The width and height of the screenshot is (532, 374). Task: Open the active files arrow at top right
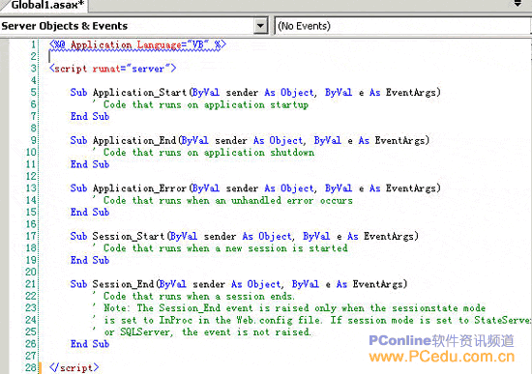(x=517, y=4)
